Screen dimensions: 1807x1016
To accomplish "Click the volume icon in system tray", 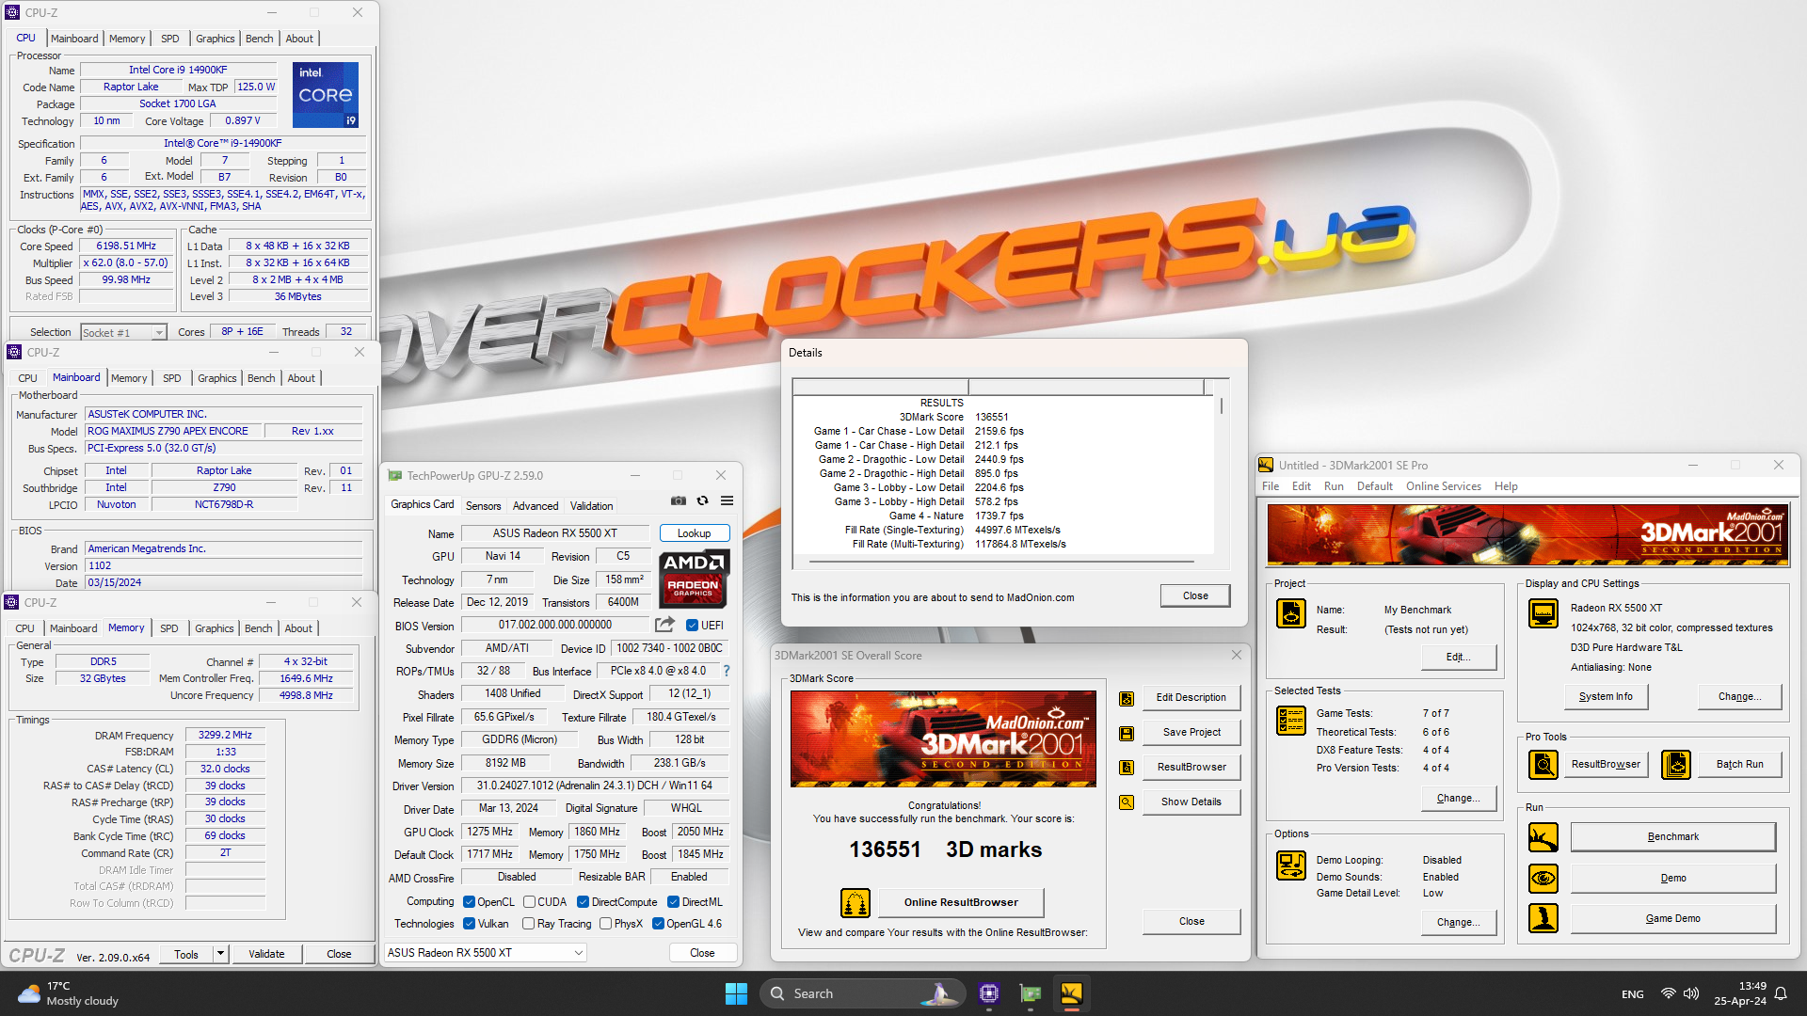I will click(1691, 993).
